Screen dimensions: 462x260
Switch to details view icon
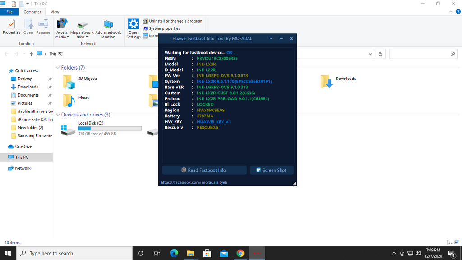pyautogui.click(x=449, y=242)
